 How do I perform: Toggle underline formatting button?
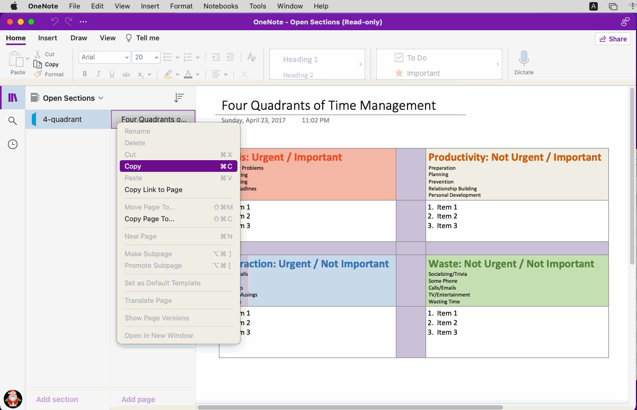click(112, 74)
